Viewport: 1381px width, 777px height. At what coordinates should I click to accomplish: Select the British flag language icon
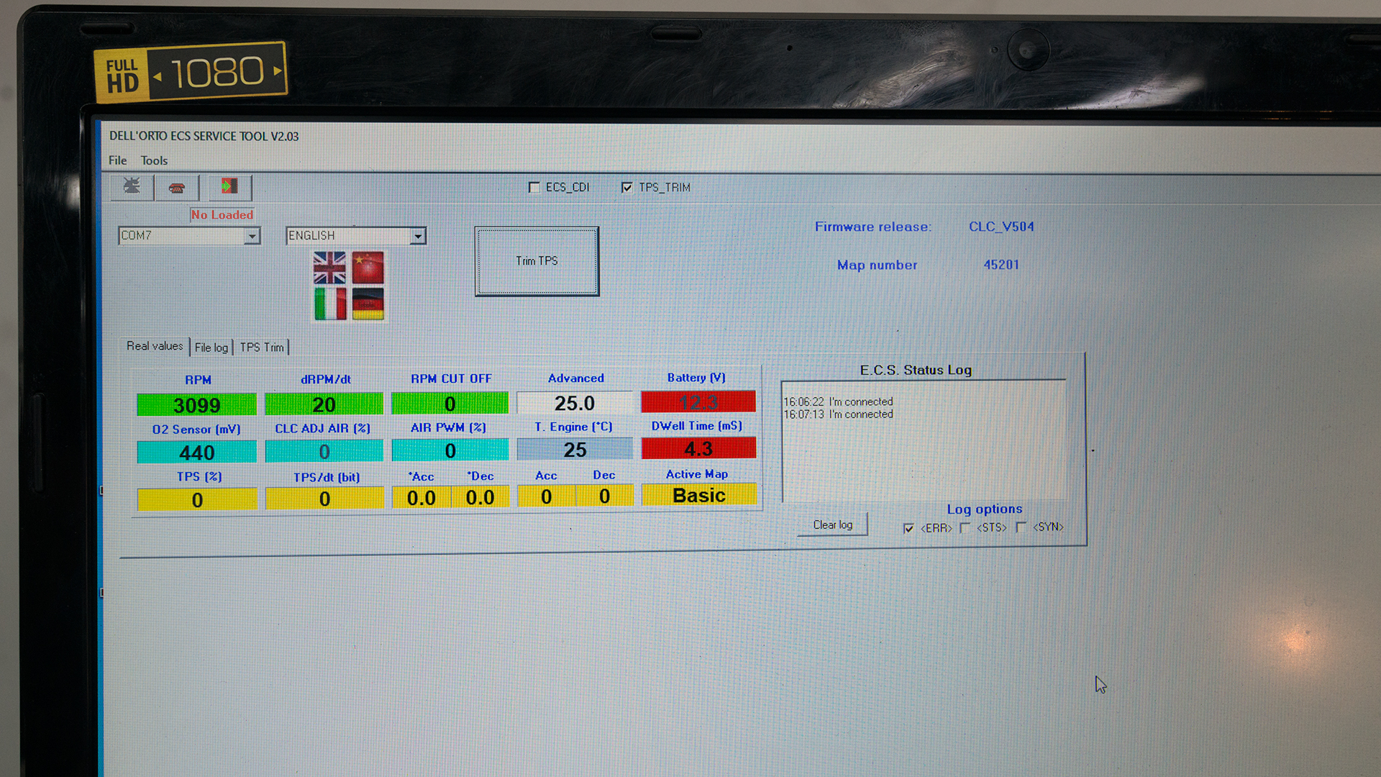(x=329, y=268)
